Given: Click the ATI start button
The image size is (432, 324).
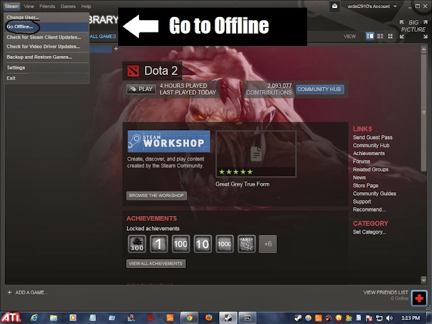Looking at the screenshot, I should [x=11, y=318].
